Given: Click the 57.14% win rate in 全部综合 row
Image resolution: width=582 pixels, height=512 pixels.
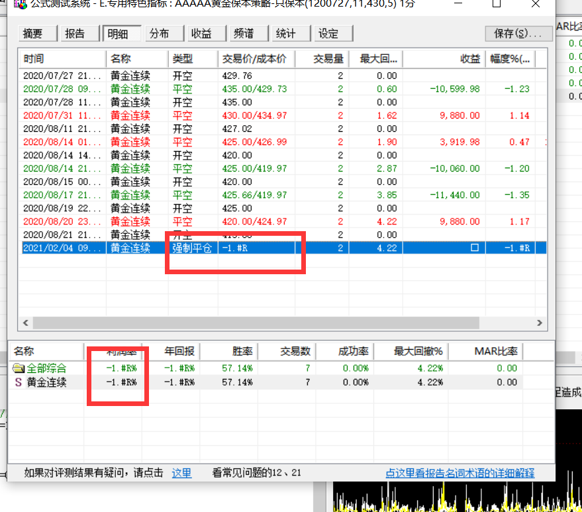Looking at the screenshot, I should pos(237,368).
